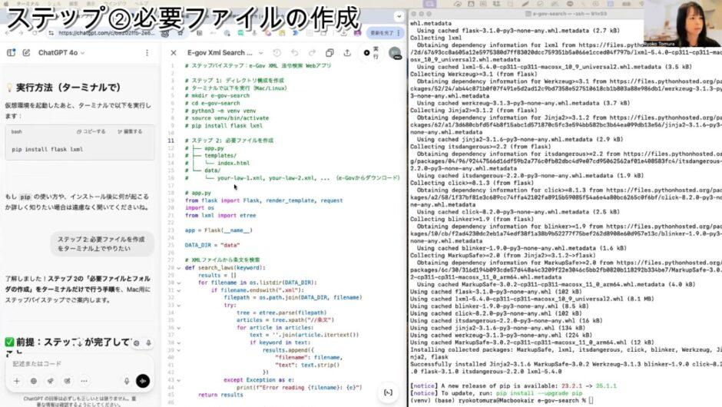722x407 pixels.
Task: Add attachment with the plus icon
Action: click(x=16, y=381)
